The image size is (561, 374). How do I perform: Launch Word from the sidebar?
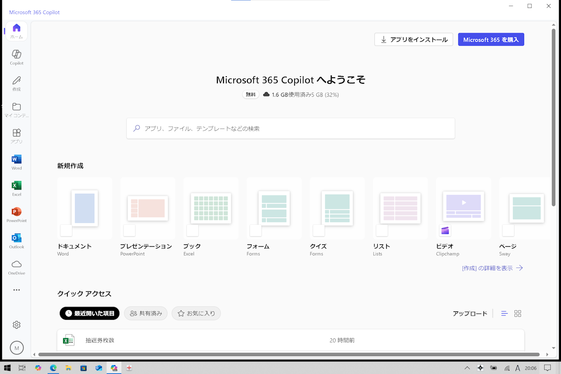pyautogui.click(x=16, y=162)
